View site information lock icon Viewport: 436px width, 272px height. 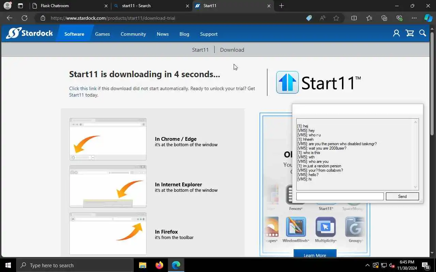pos(43,18)
